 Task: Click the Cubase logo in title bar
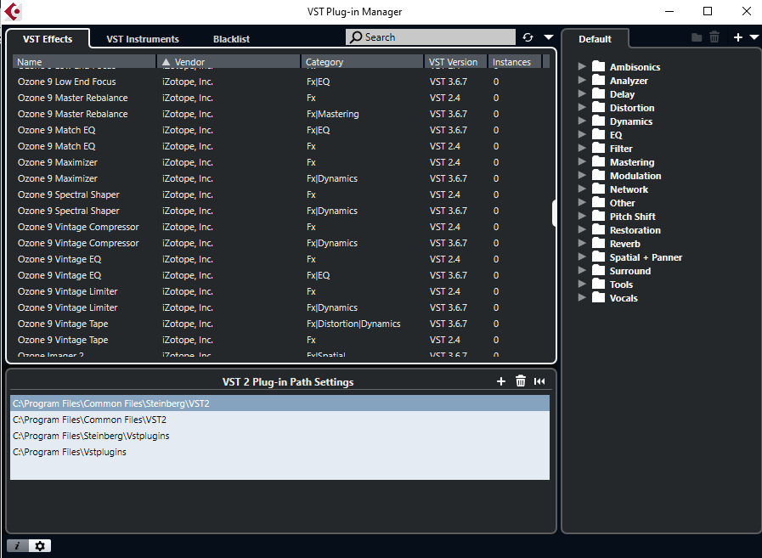13,12
